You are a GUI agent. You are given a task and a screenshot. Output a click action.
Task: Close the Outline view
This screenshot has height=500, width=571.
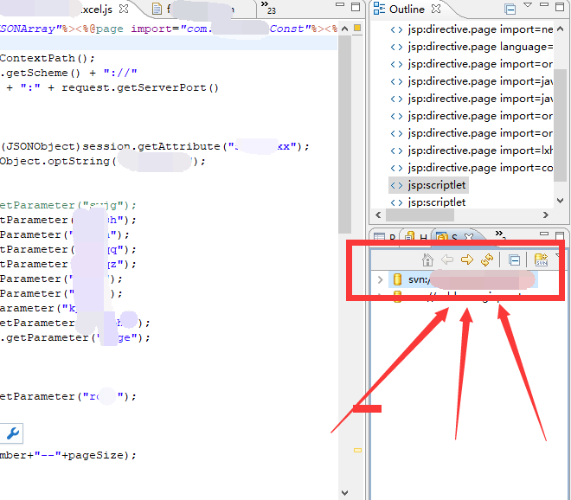point(436,9)
